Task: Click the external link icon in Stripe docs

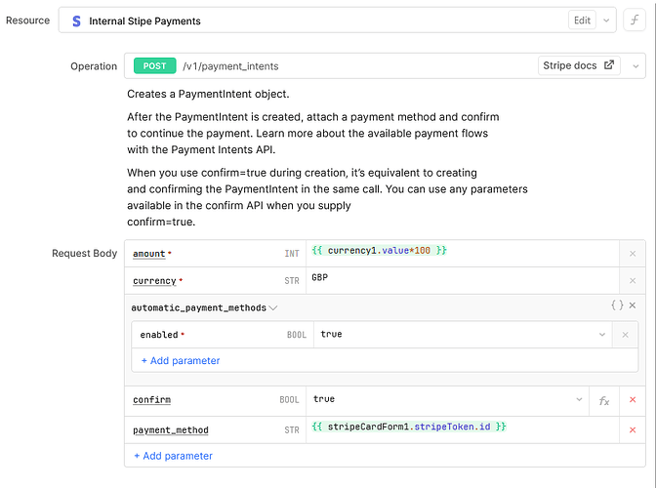Action: pyautogui.click(x=609, y=65)
